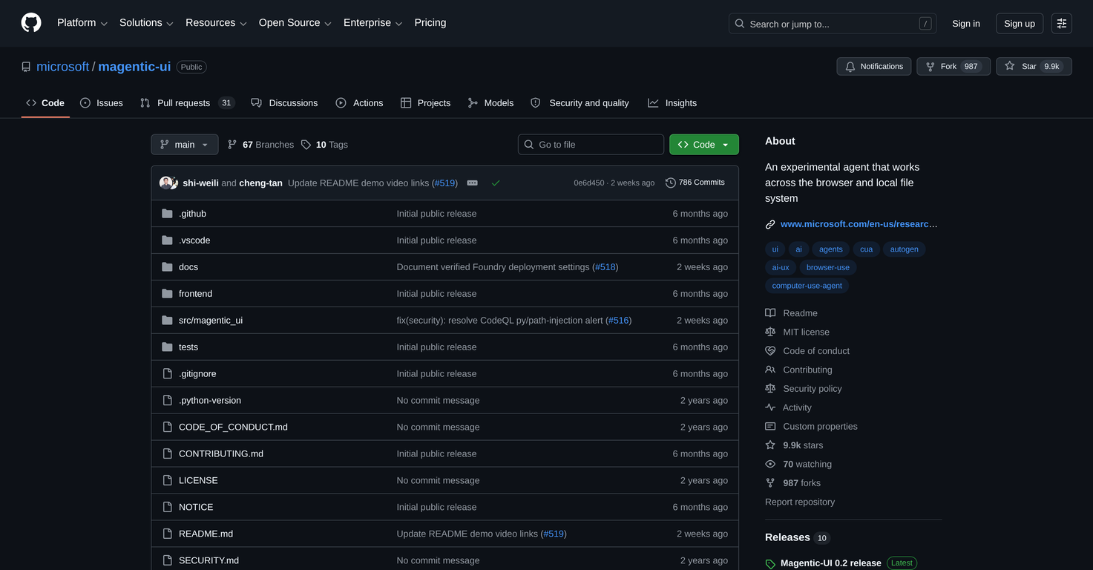Click the folder icon for frontend

(x=167, y=294)
